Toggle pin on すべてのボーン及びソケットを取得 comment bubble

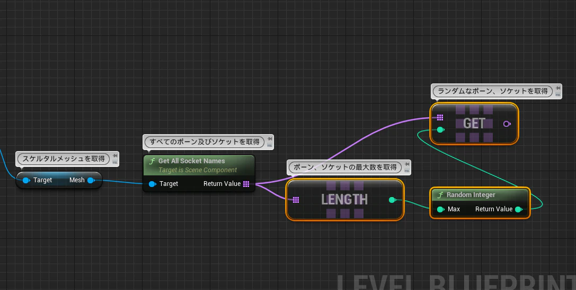270,139
